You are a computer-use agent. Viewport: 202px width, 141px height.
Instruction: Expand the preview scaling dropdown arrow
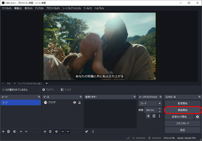[47, 83]
